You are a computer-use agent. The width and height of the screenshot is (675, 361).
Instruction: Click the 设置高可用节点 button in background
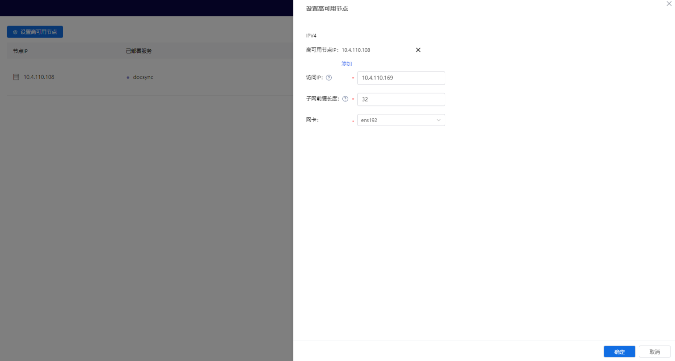point(35,32)
